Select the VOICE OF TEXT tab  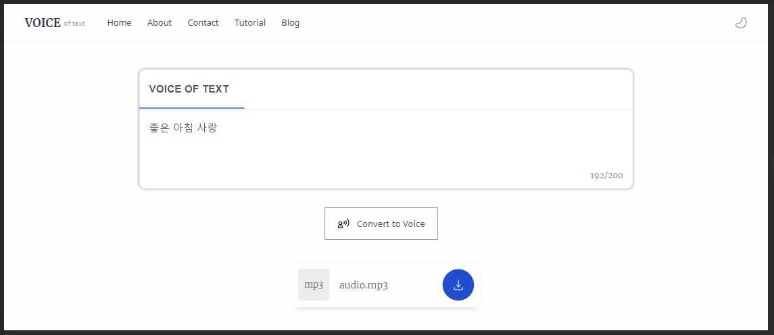pos(189,89)
